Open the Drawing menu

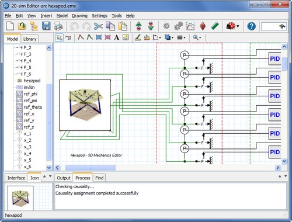[79, 16]
